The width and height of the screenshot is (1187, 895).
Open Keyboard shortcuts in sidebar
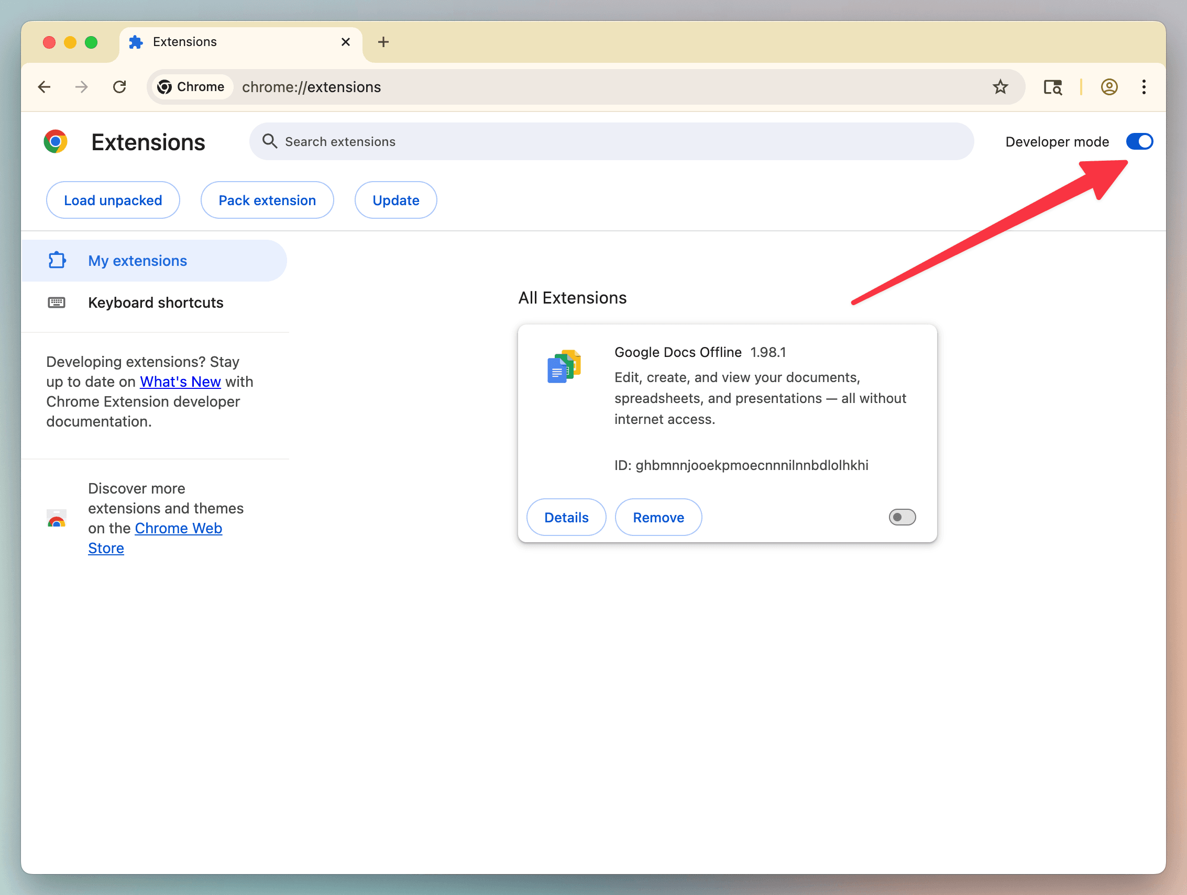point(156,303)
